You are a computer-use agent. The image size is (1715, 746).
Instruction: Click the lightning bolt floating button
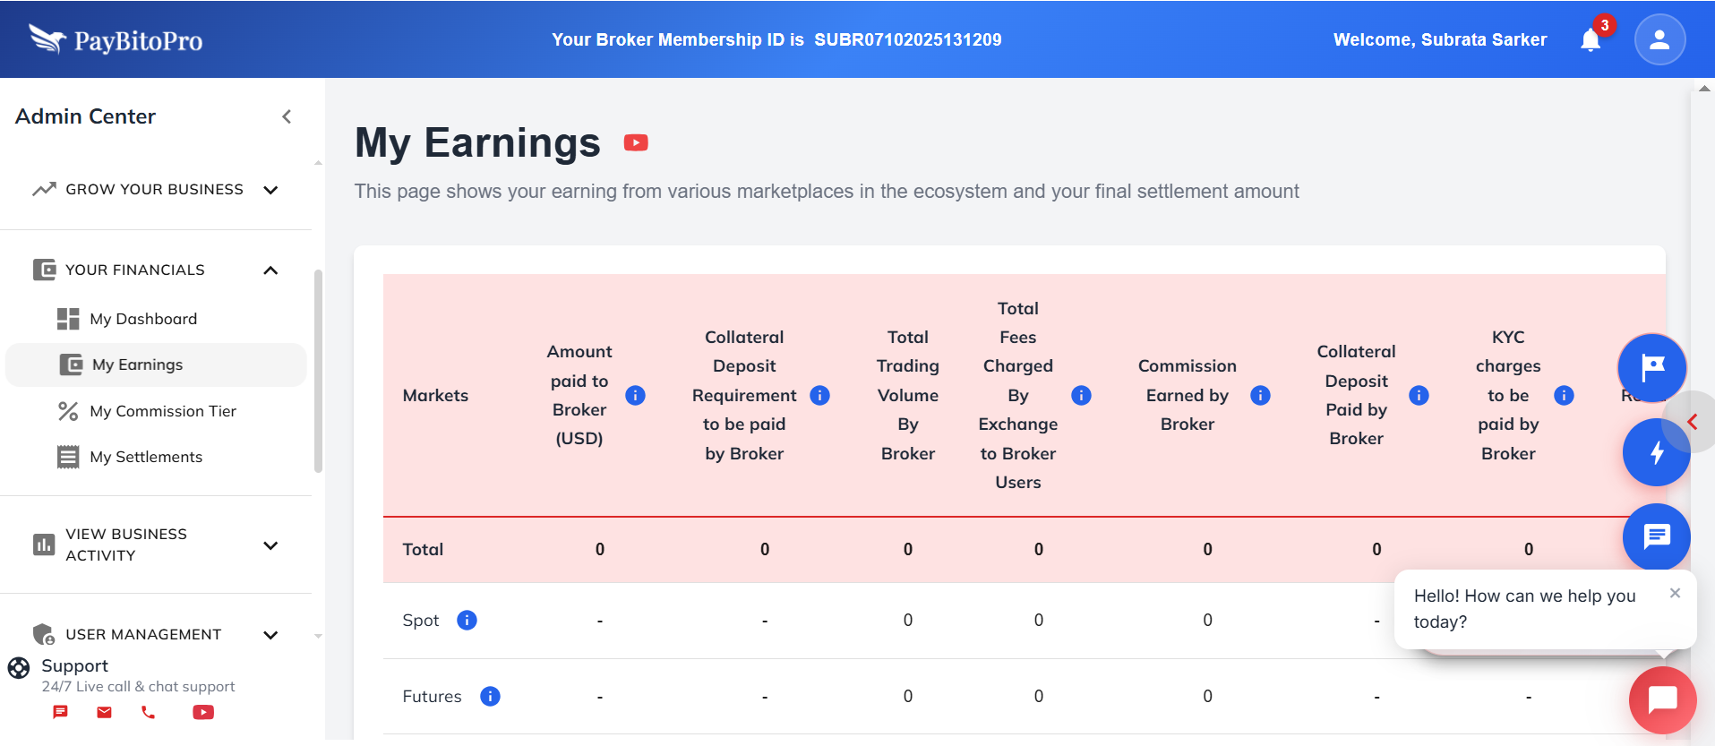click(x=1656, y=452)
